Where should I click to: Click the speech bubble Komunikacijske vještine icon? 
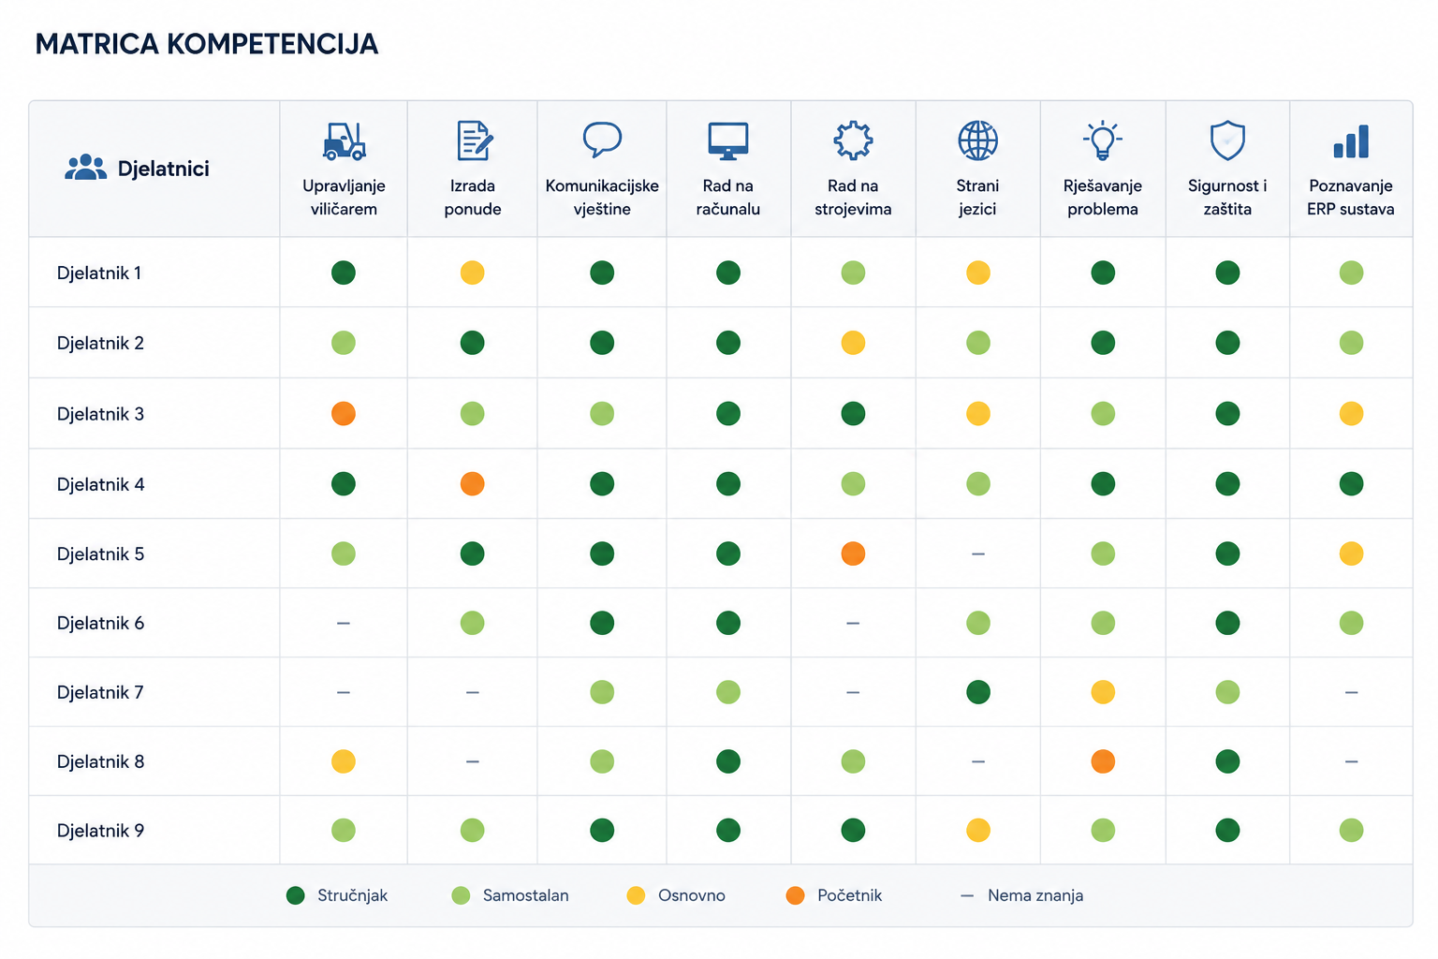[x=602, y=140]
